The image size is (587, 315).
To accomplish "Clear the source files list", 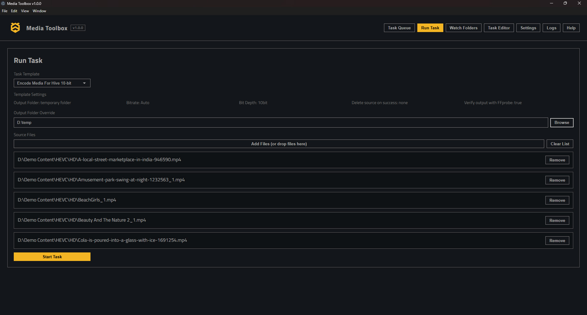I will pos(560,143).
